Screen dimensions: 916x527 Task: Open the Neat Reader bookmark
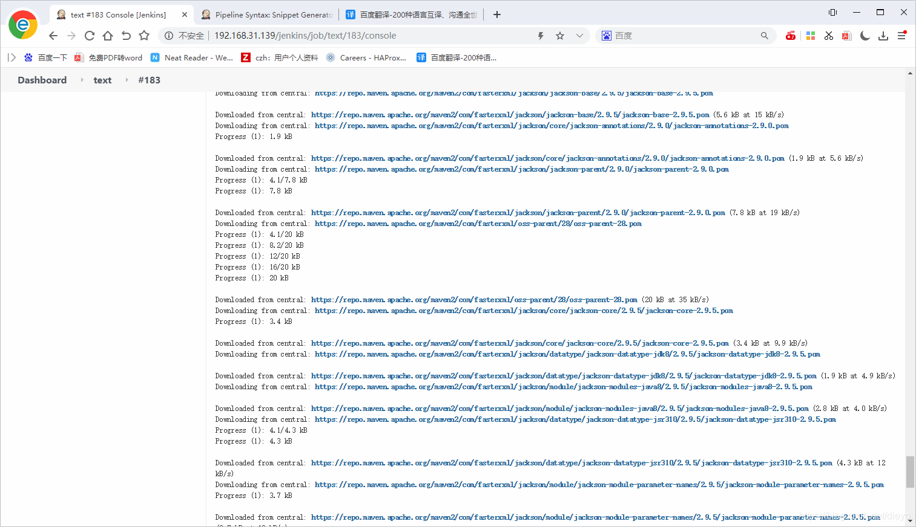point(192,57)
